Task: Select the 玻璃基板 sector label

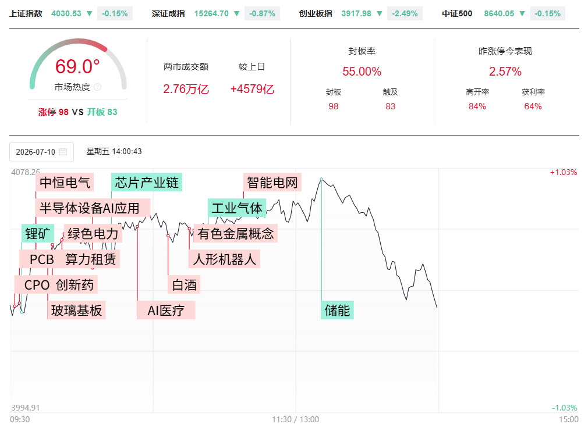Action: 76,311
